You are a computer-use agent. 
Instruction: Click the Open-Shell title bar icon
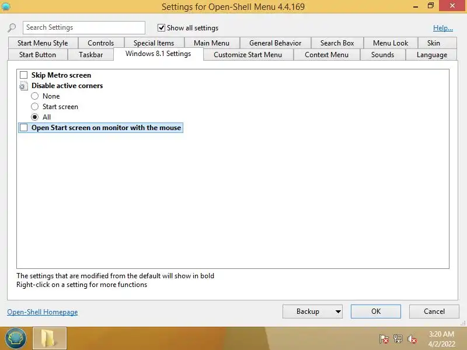click(6, 6)
